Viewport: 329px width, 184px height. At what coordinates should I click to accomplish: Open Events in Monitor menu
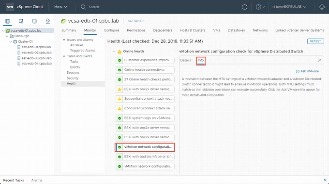coord(75,67)
